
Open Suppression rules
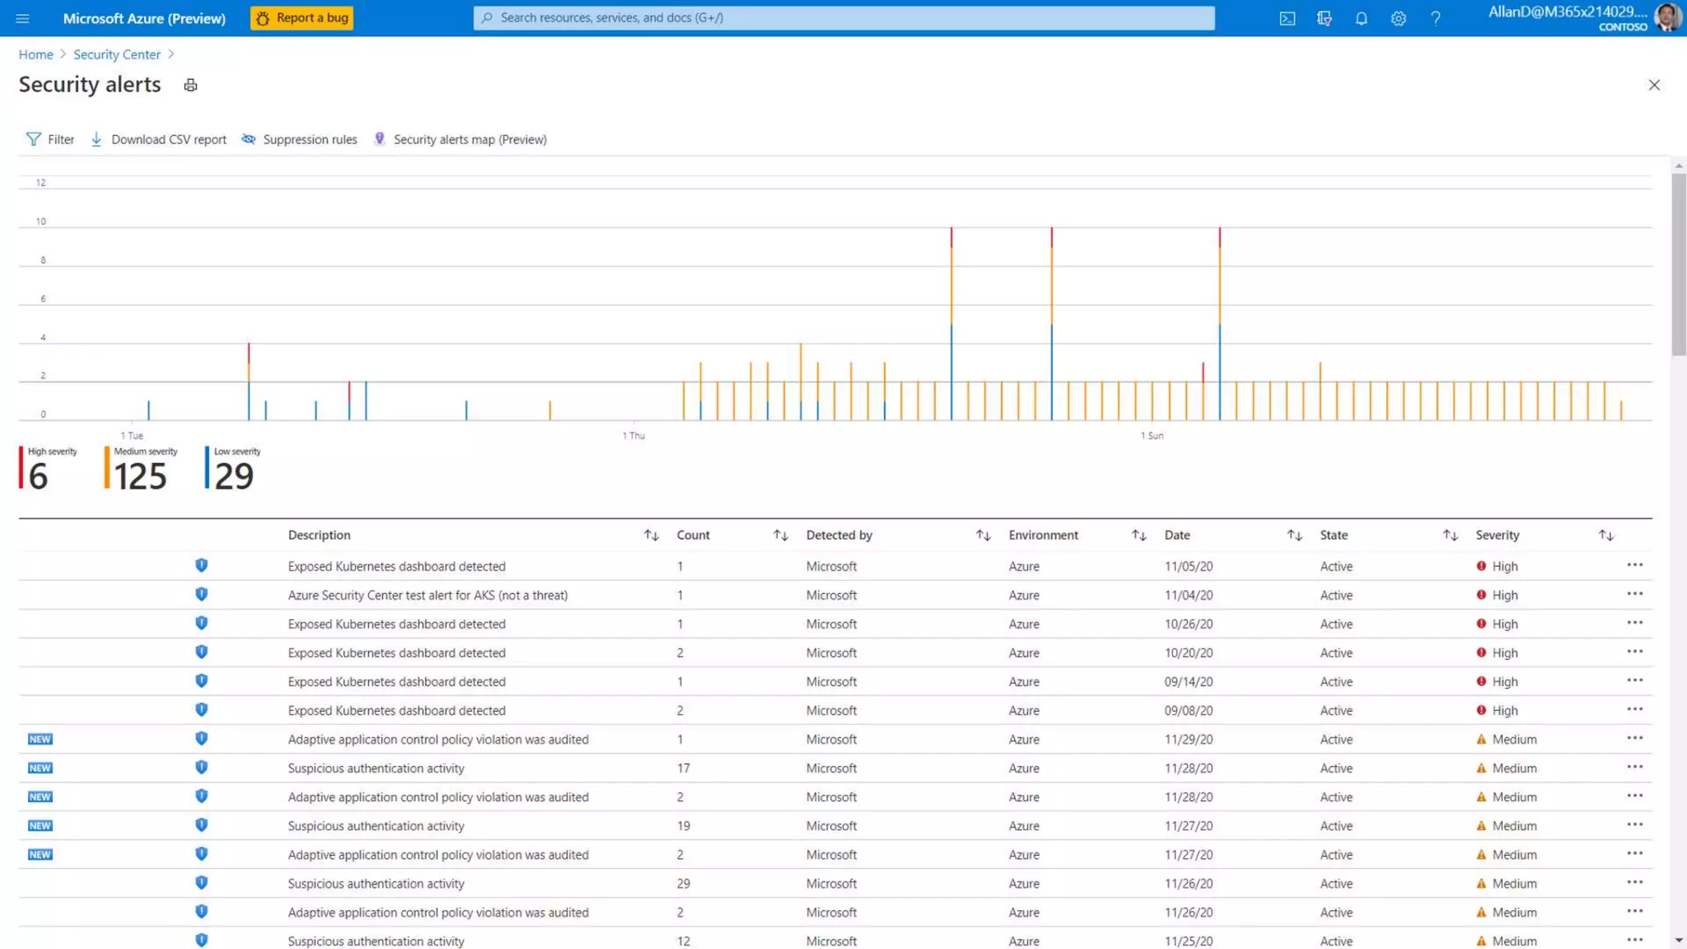[x=300, y=139]
